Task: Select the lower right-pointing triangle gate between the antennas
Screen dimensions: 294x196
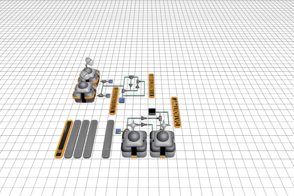Action: [x=144, y=124]
